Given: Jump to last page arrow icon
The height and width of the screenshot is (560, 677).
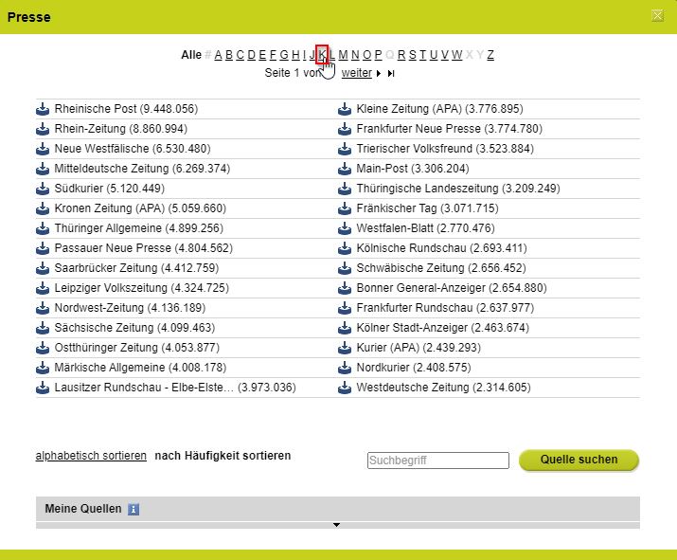Looking at the screenshot, I should click(391, 74).
